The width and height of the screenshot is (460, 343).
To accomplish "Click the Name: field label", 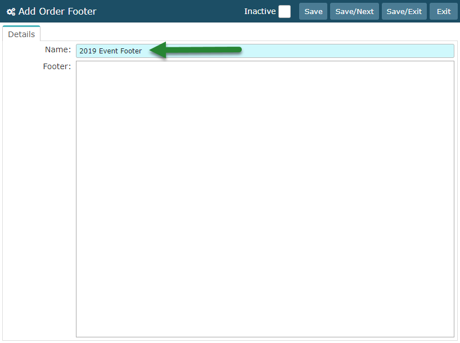I will (x=58, y=49).
